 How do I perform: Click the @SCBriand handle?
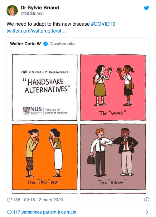coord(32,13)
